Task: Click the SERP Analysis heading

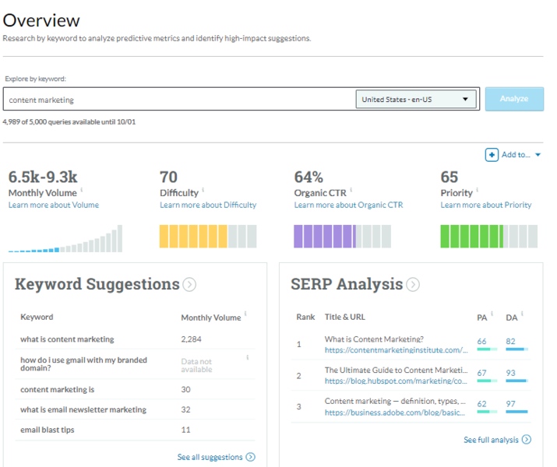Action: pyautogui.click(x=347, y=285)
